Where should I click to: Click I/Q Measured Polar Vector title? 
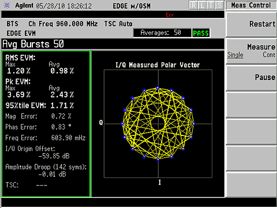pos(158,65)
